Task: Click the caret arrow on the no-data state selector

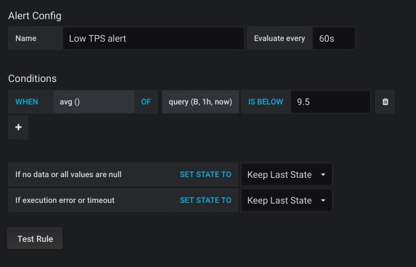Action: [x=323, y=174]
